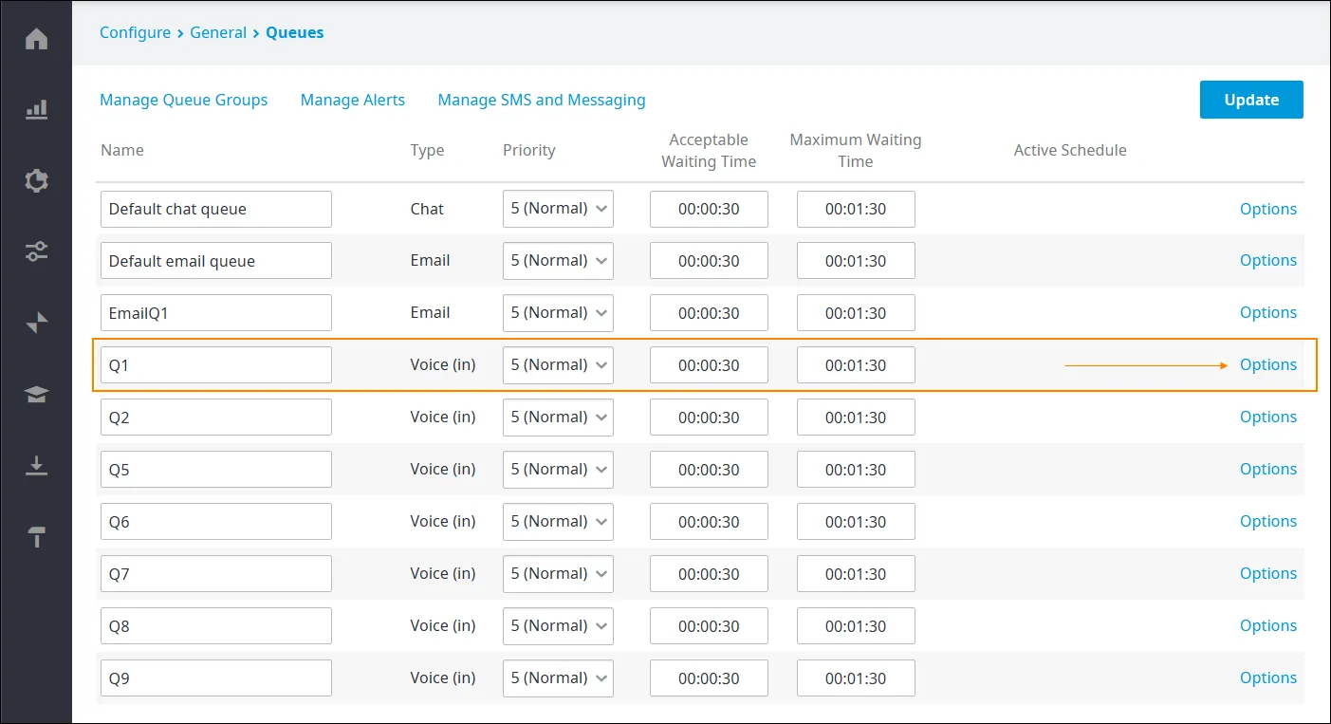Image resolution: width=1331 pixels, height=724 pixels.
Task: Open Options for EmailQ1 queue
Action: [x=1268, y=313]
